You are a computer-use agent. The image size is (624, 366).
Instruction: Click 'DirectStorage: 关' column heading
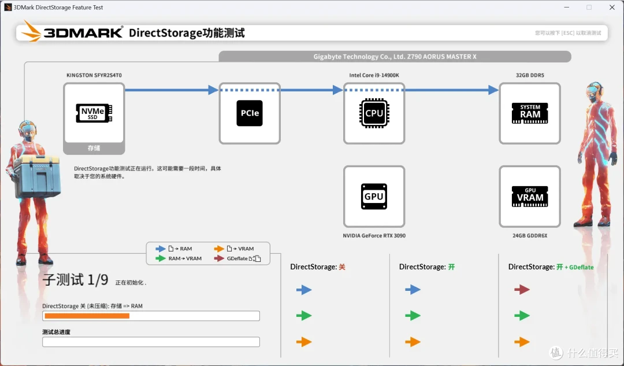[318, 267]
